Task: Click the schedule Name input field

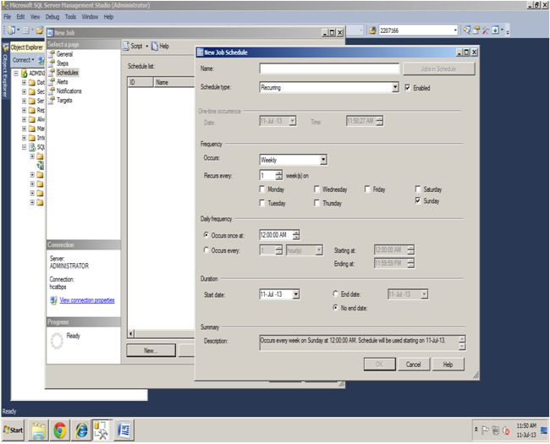Action: [329, 69]
